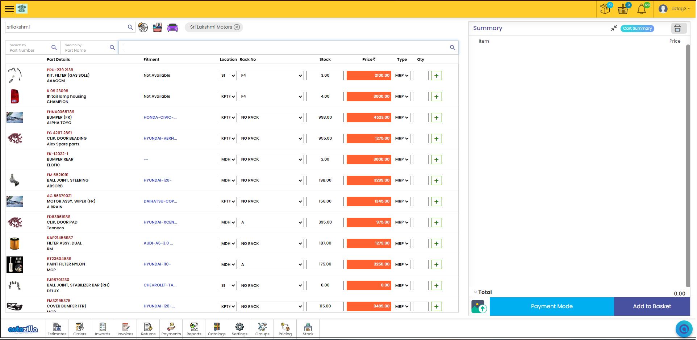Open NO RACK dropdown for CLIP, DOOR BEADING

[x=272, y=139]
